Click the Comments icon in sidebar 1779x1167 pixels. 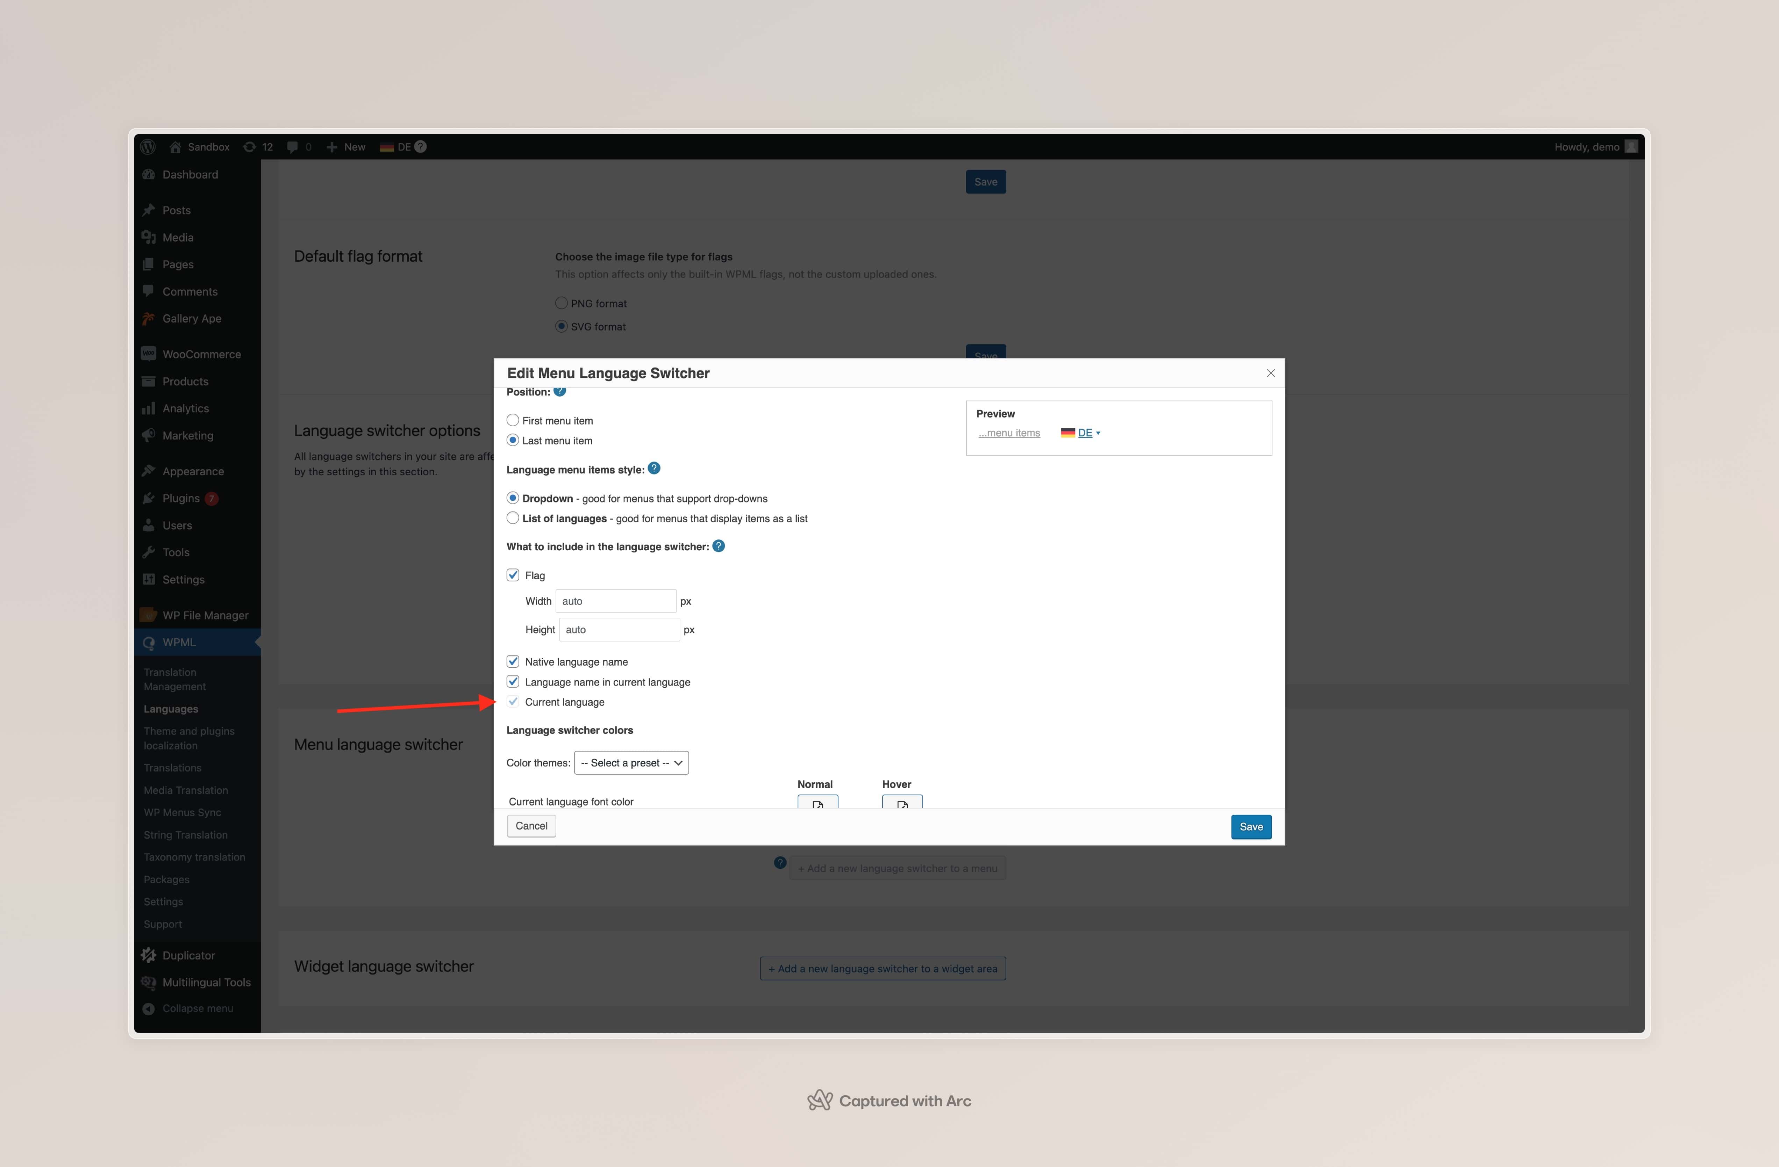pos(148,291)
